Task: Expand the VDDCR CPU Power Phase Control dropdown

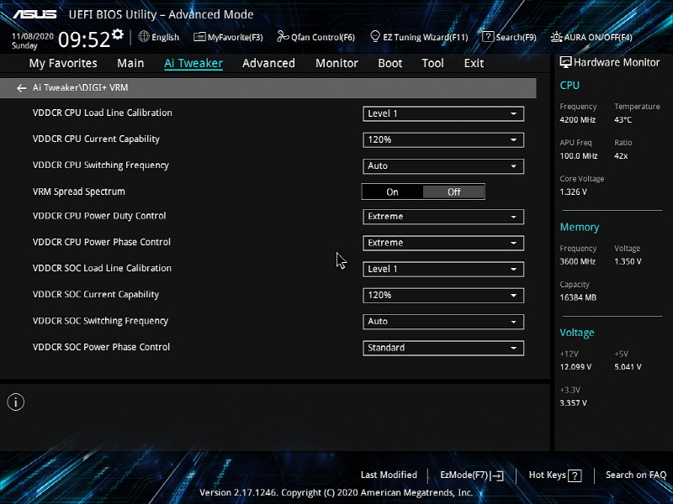Action: (x=443, y=243)
